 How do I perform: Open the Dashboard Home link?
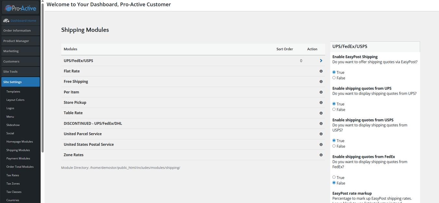click(23, 20)
